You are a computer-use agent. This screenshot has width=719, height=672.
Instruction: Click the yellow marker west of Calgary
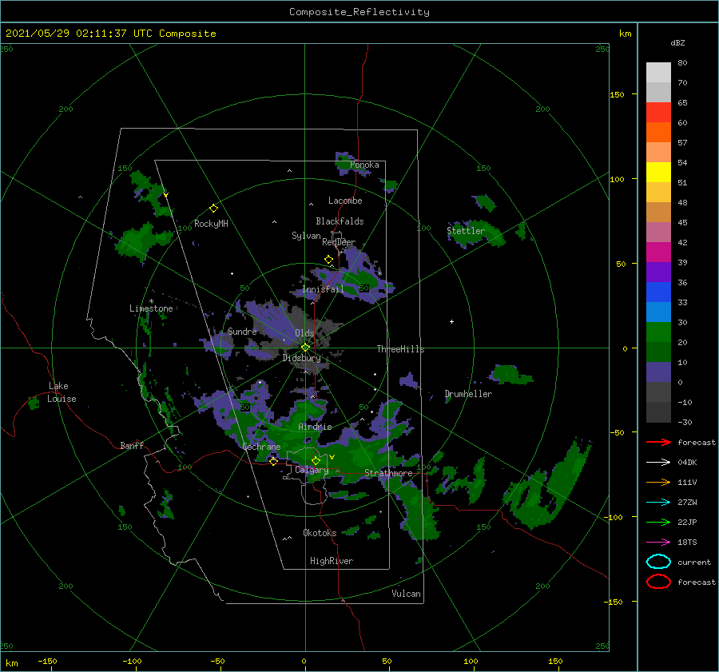tap(274, 461)
